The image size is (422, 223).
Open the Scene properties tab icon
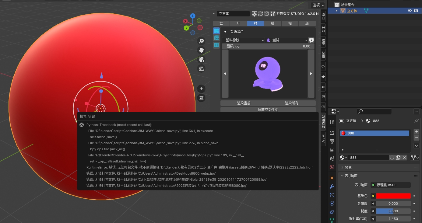[332, 159]
